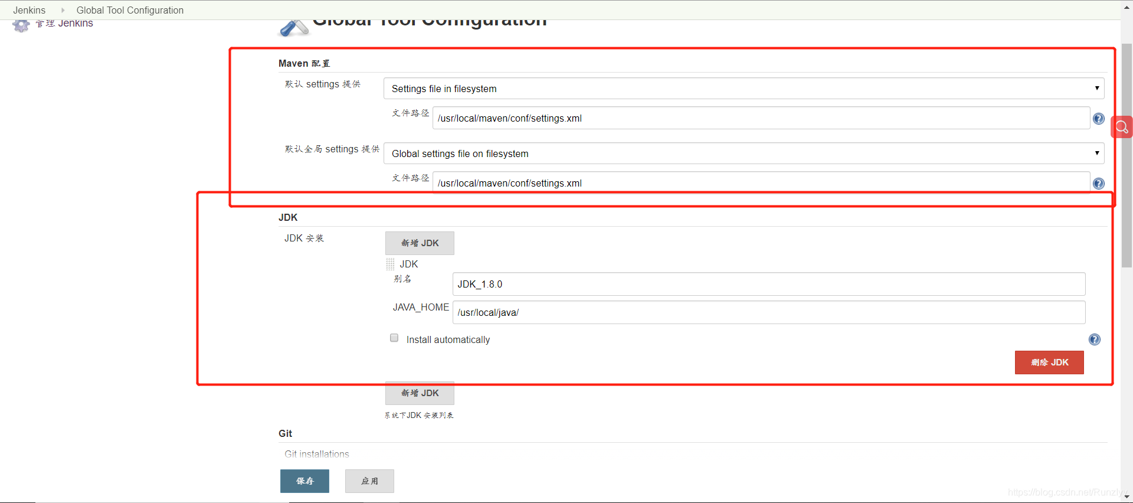Focus the JDK alias field JDK_1.8.0
Screen dimensions: 1133x503
769,284
